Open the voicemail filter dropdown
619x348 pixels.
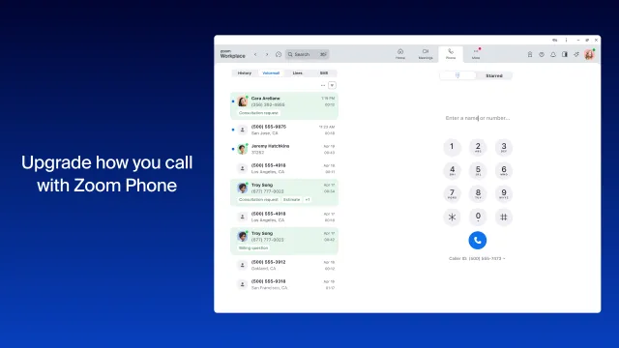(x=332, y=85)
